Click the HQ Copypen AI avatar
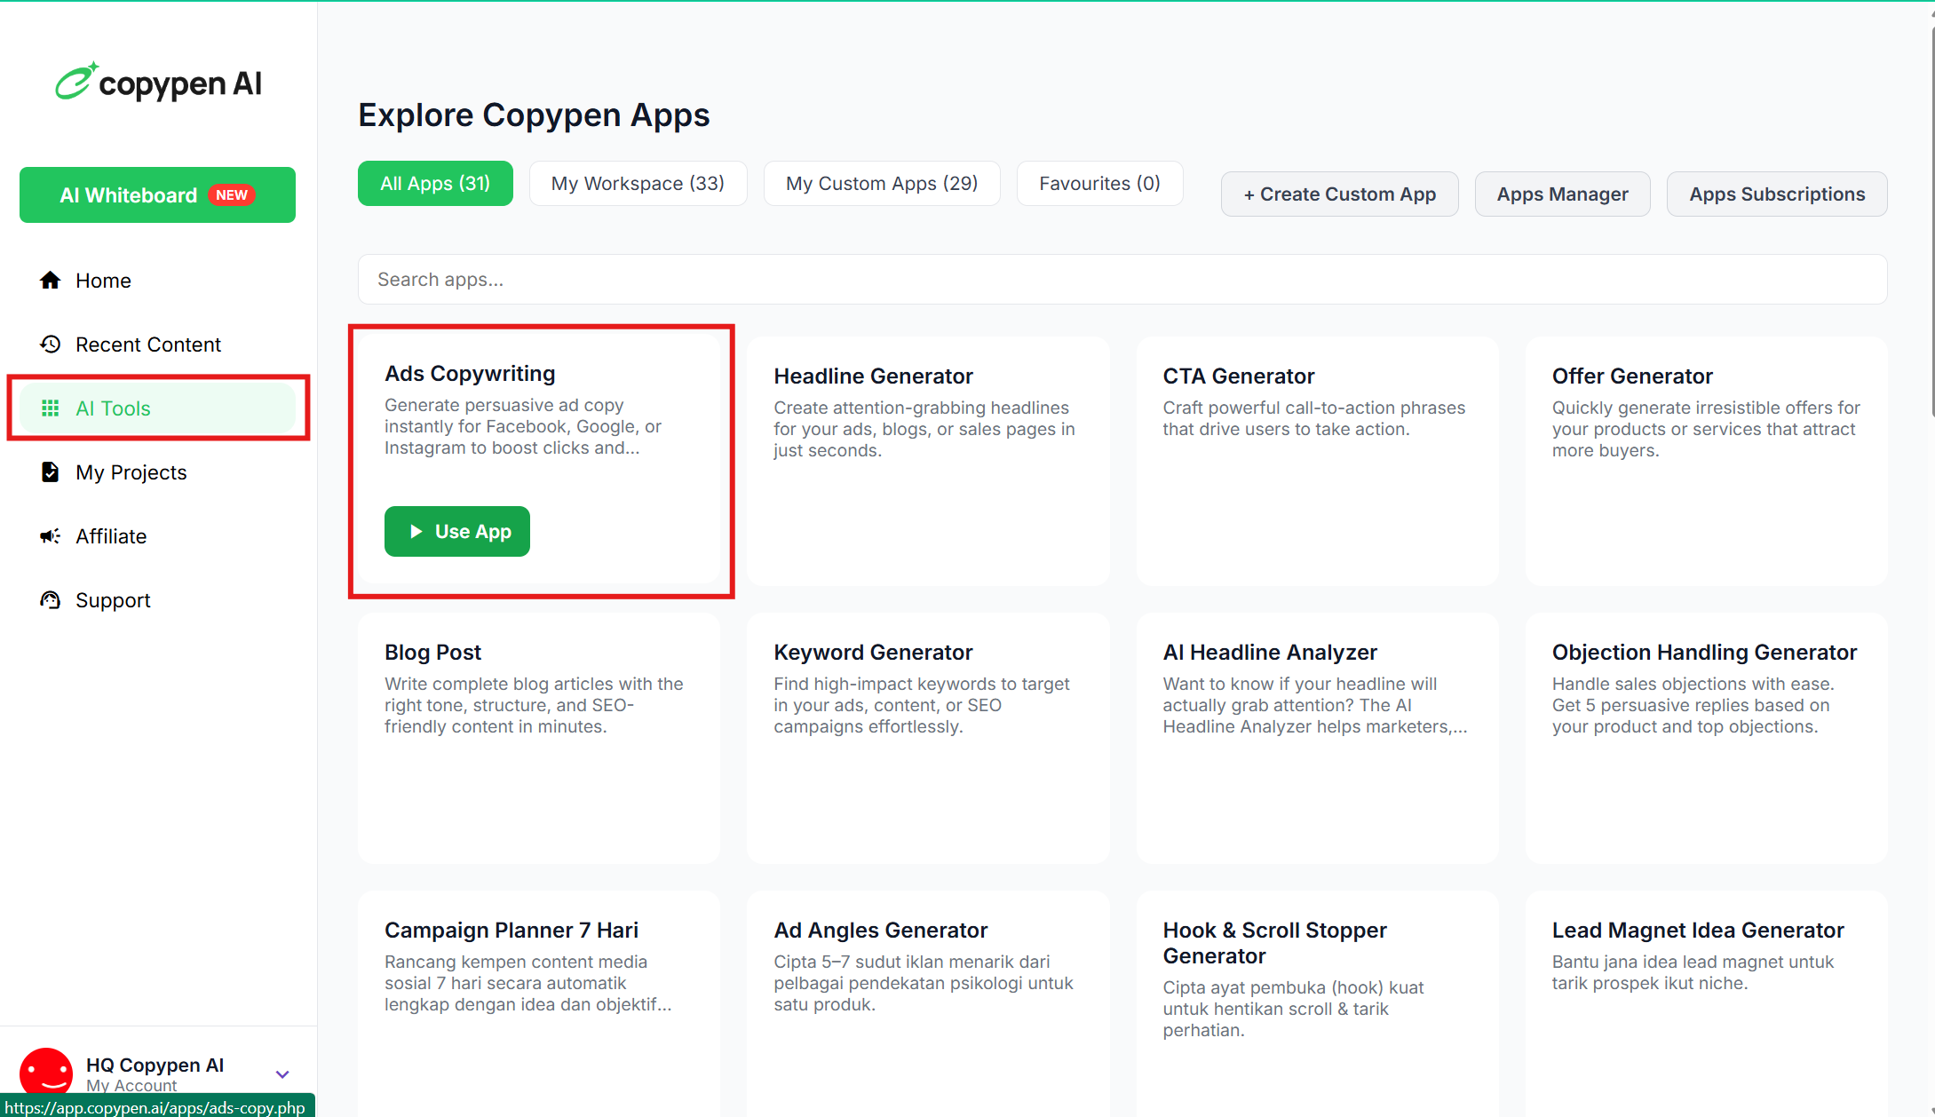 click(46, 1071)
